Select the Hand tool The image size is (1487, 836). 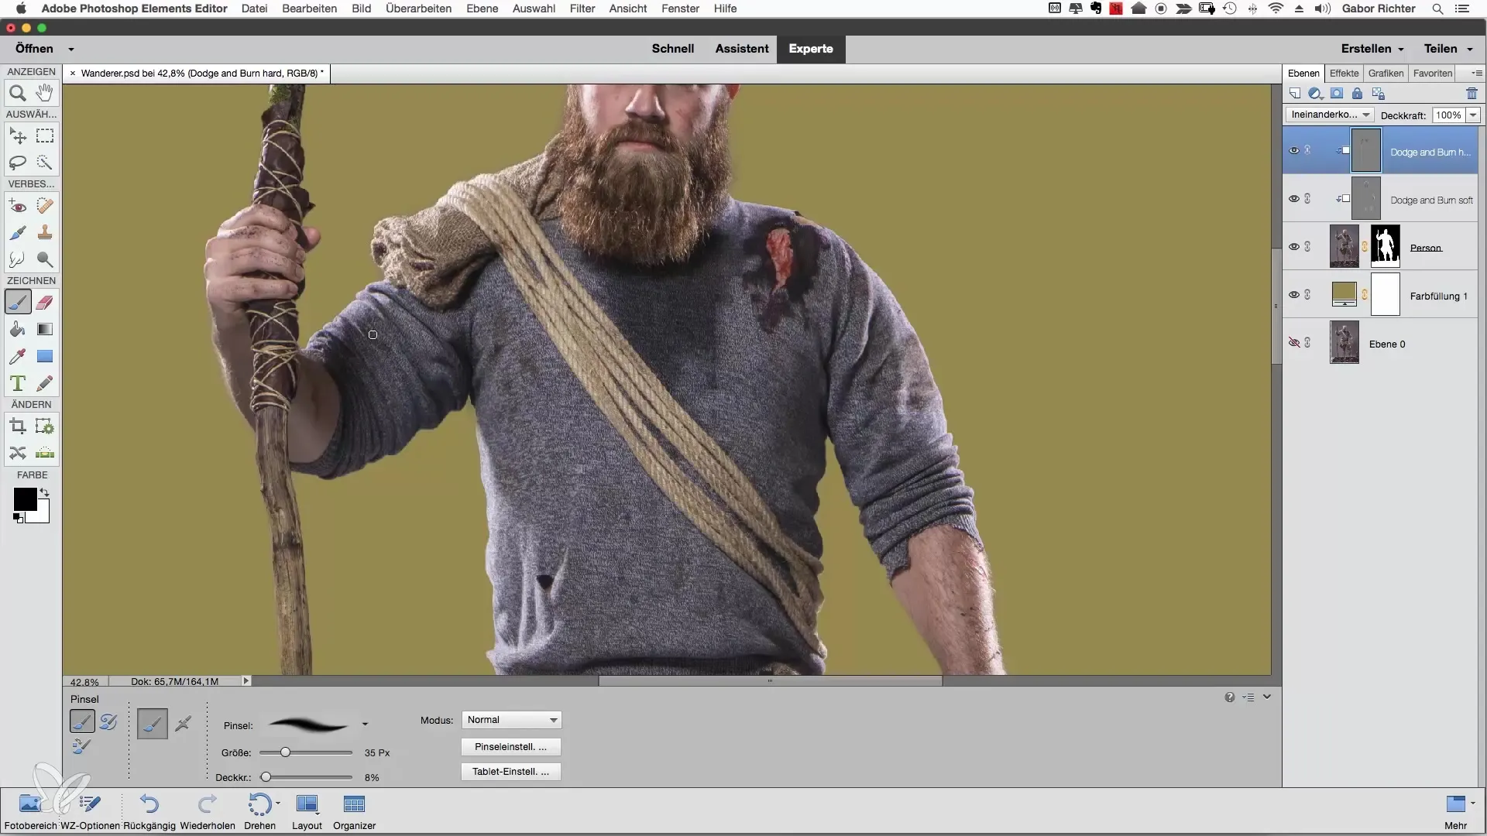[45, 94]
